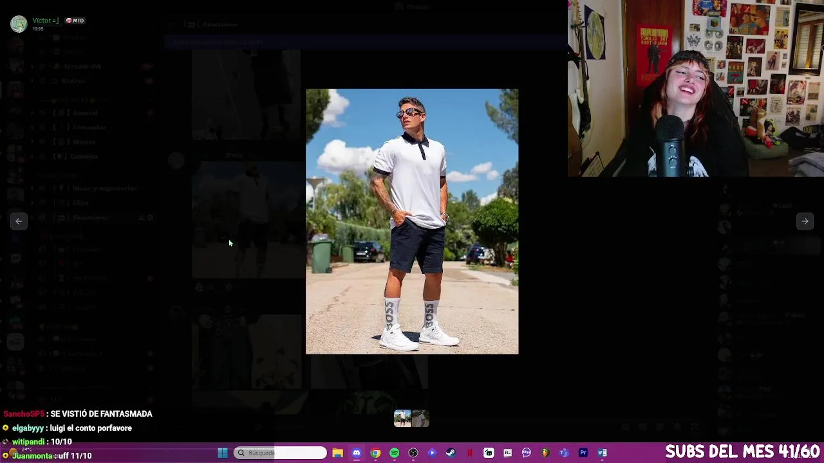The image size is (824, 463).
Task: Click the elgabyyy chat message
Action: click(68, 428)
